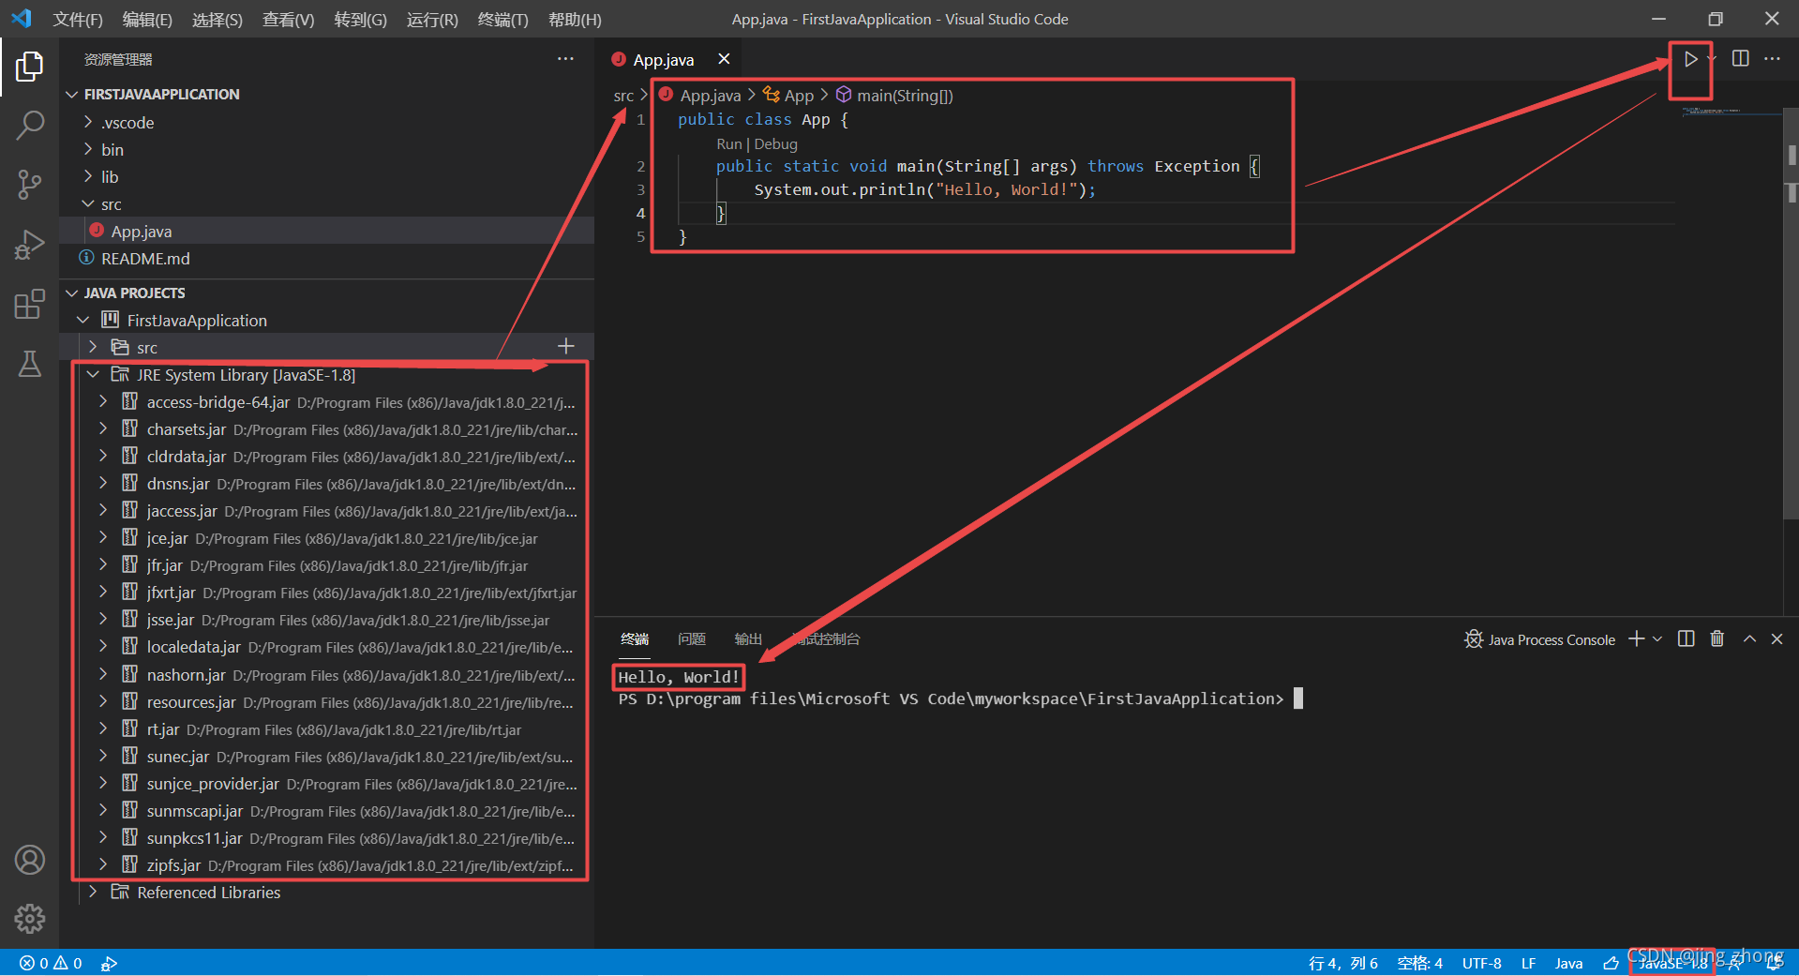Select Java Process Console terminal

pos(1539,639)
